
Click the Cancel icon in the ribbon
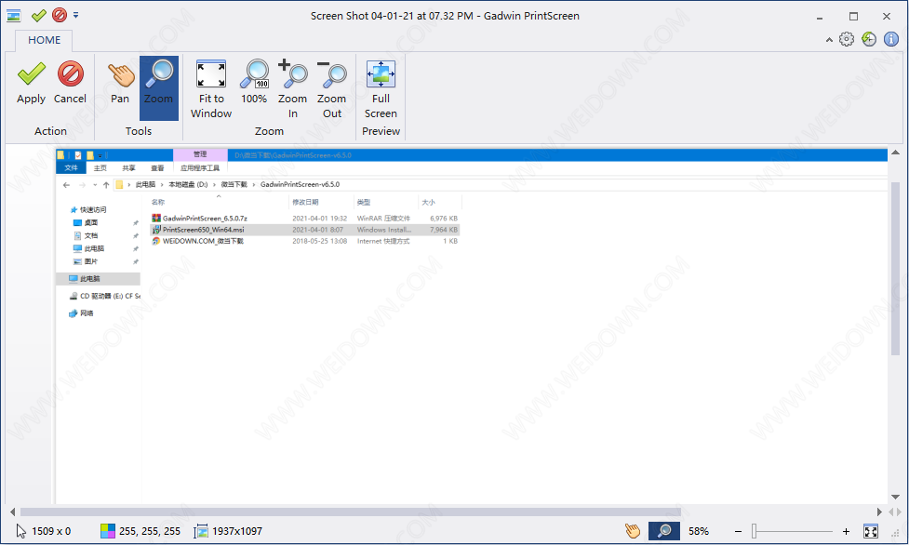(70, 82)
